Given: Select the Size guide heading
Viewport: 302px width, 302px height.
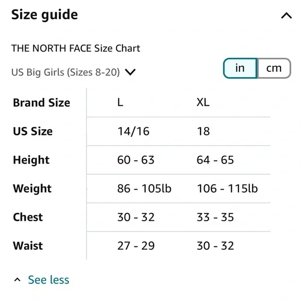Looking at the screenshot, I should [x=44, y=15].
